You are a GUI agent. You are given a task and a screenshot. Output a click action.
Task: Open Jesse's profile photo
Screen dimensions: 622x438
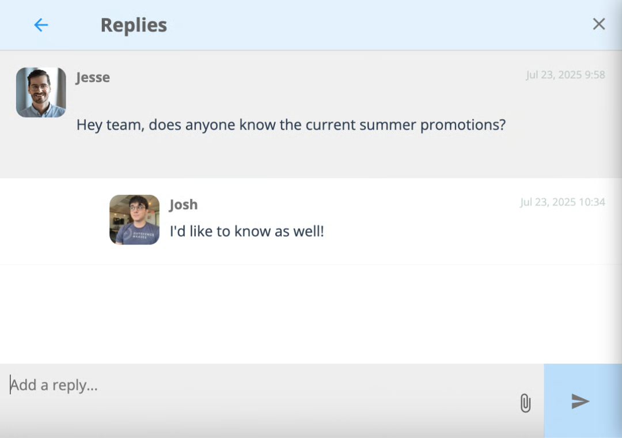pyautogui.click(x=41, y=92)
